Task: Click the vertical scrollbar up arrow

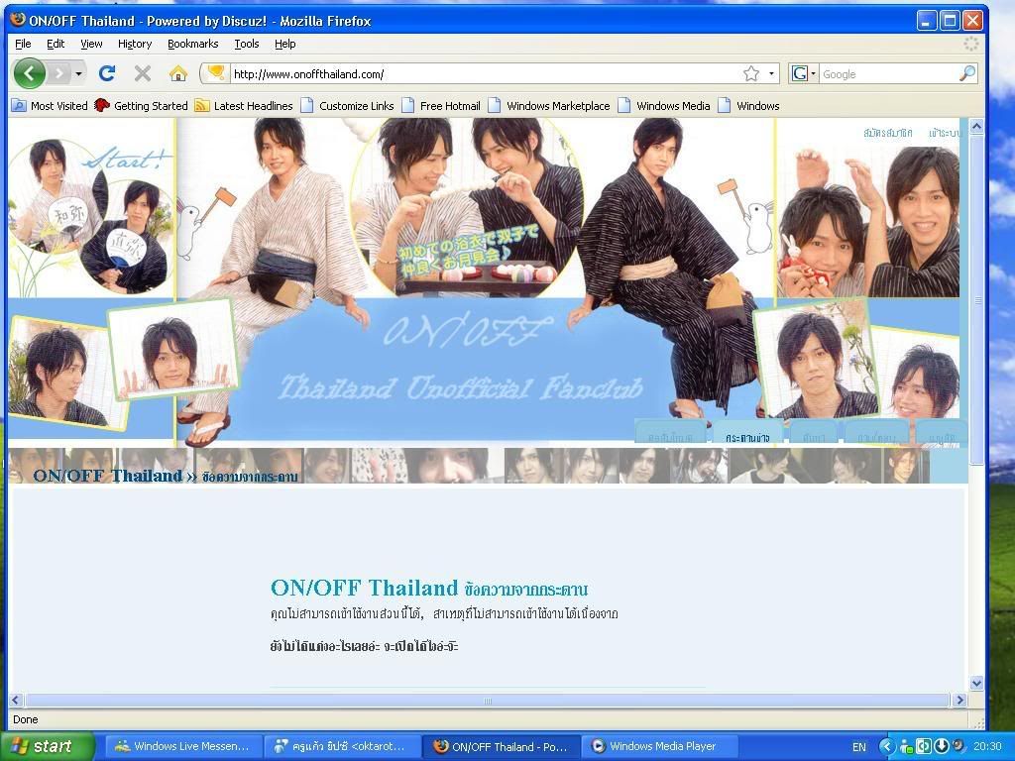Action: click(x=976, y=126)
